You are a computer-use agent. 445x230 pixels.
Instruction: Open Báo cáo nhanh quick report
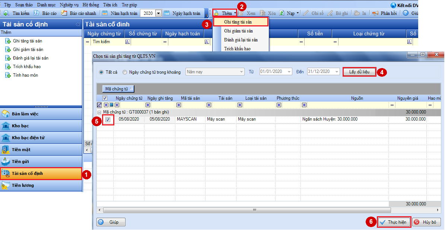(x=79, y=13)
